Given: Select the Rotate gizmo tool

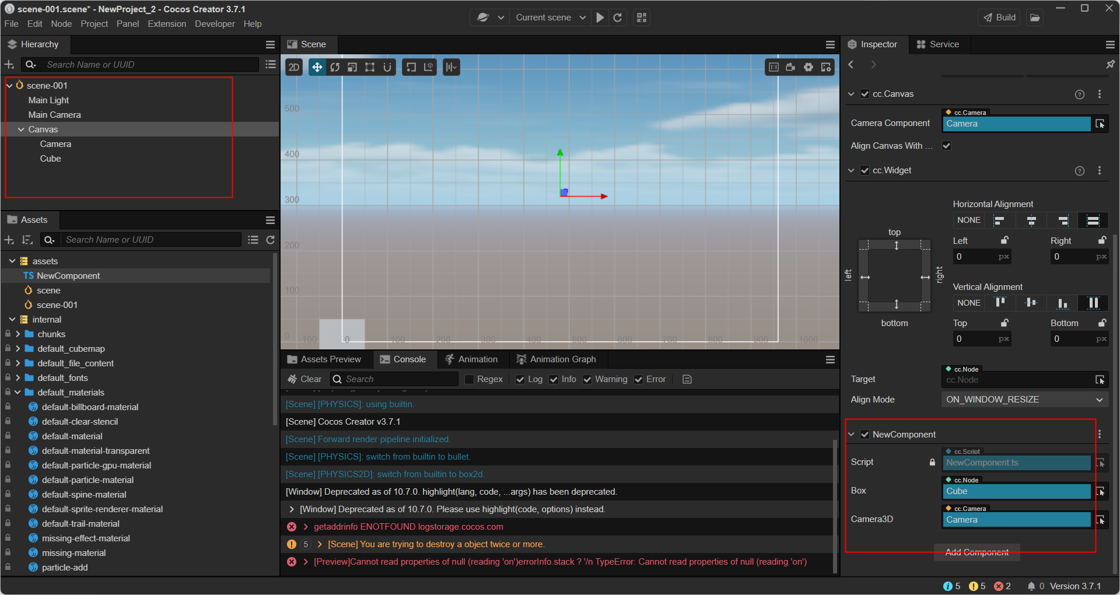Looking at the screenshot, I should pyautogui.click(x=335, y=67).
